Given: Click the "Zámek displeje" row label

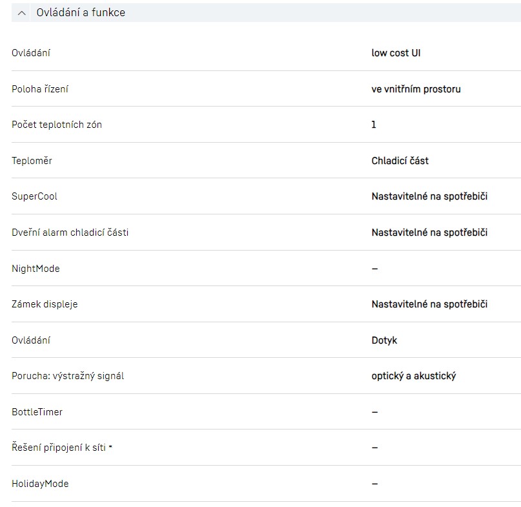Looking at the screenshot, I should (45, 304).
